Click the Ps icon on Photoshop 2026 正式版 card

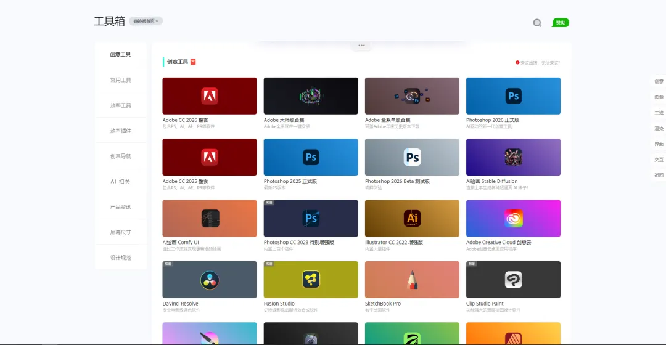[513, 96]
